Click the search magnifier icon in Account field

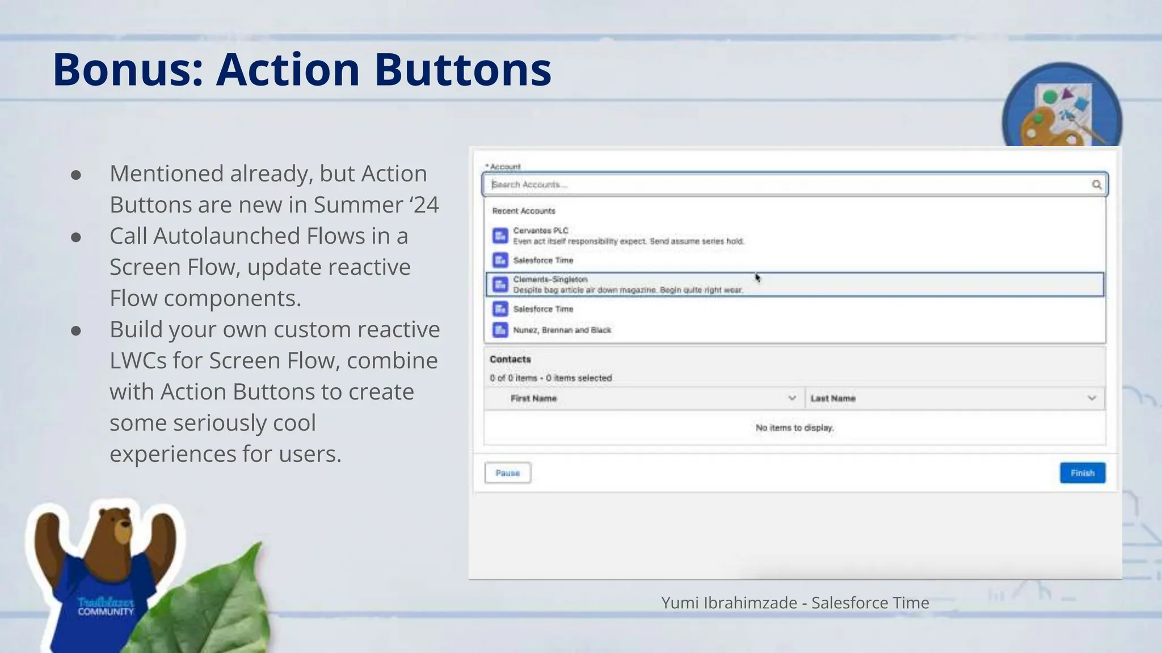tap(1096, 185)
